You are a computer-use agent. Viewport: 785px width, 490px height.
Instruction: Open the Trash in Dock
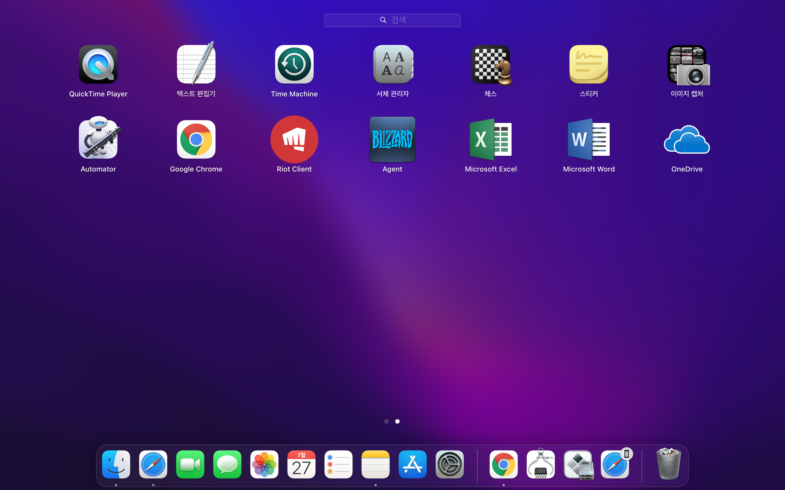(669, 463)
